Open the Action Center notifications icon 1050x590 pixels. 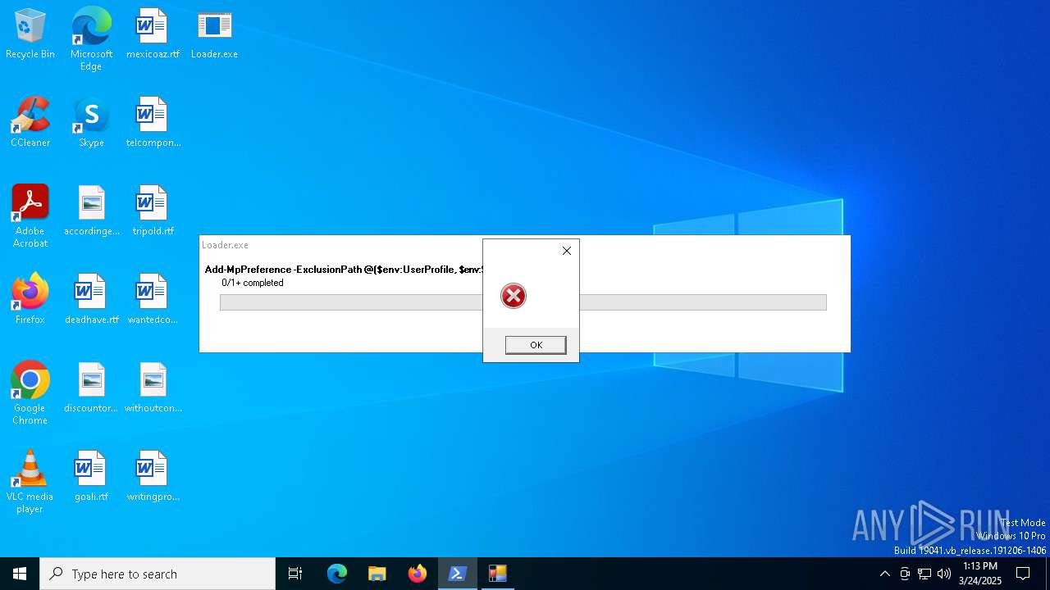point(1024,574)
